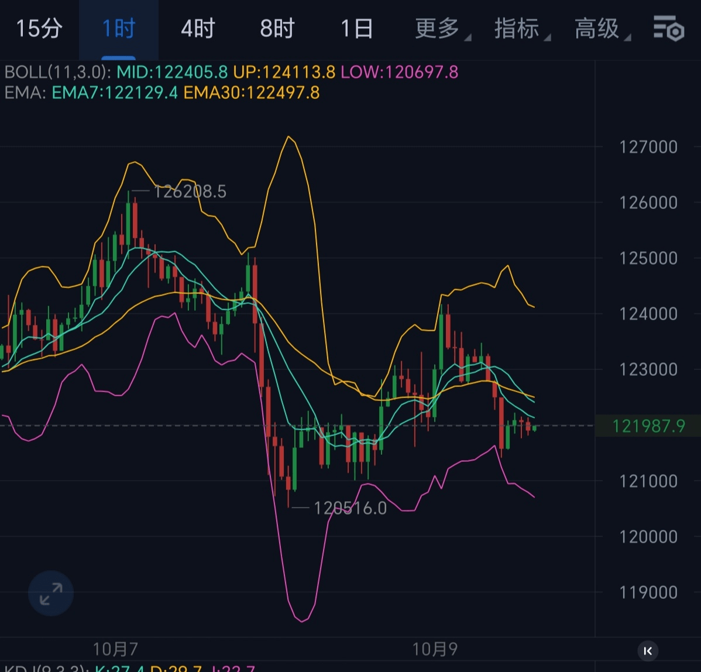
Task: Click the current price tag 121987.9
Action: pyautogui.click(x=648, y=426)
